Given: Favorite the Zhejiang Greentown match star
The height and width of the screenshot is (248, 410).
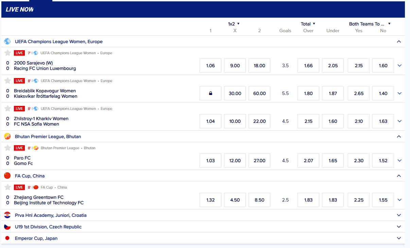Looking at the screenshot, I should (x=7, y=187).
